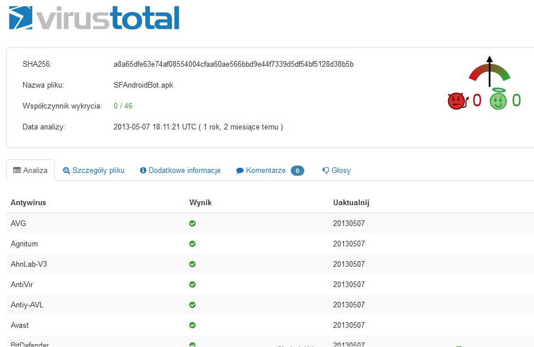534x347 pixels.
Task: Click the clean checkmark in Agnitum row
Action: tap(192, 244)
